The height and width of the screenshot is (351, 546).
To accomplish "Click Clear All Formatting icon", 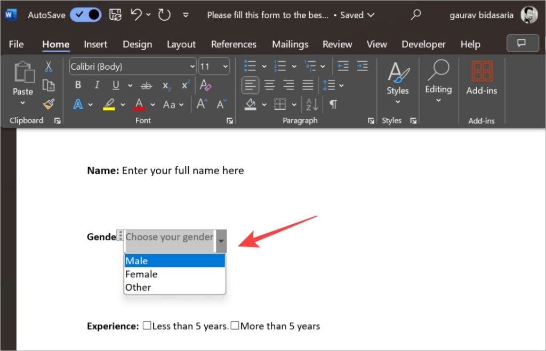I will pyautogui.click(x=205, y=85).
